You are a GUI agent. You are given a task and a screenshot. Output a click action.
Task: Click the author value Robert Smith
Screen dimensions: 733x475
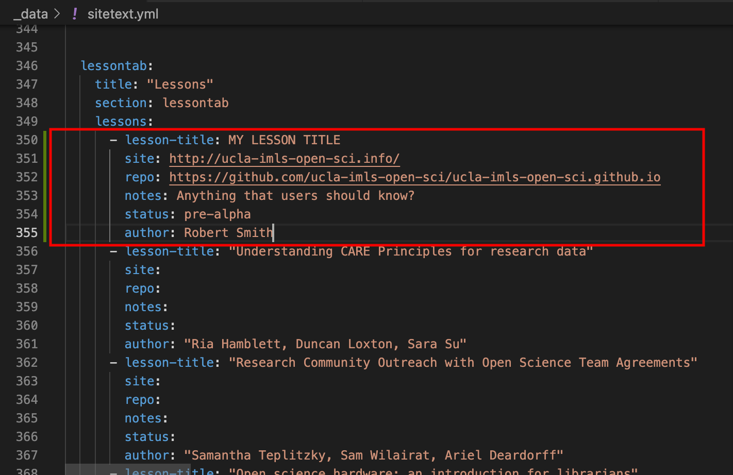click(x=228, y=233)
